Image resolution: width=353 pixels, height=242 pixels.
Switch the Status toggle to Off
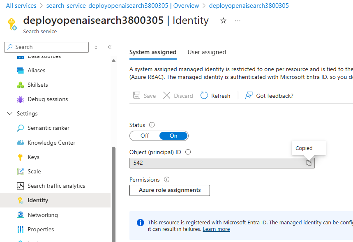(x=145, y=136)
